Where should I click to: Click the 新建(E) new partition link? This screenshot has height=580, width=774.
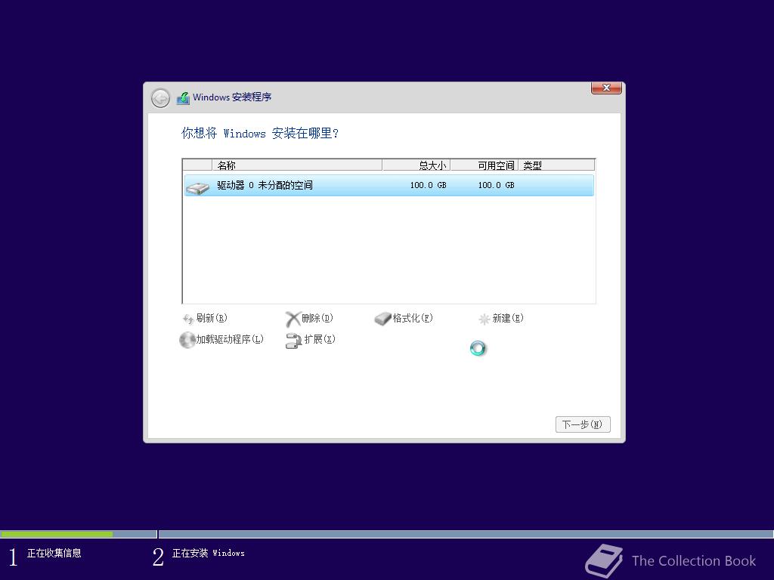tap(508, 318)
